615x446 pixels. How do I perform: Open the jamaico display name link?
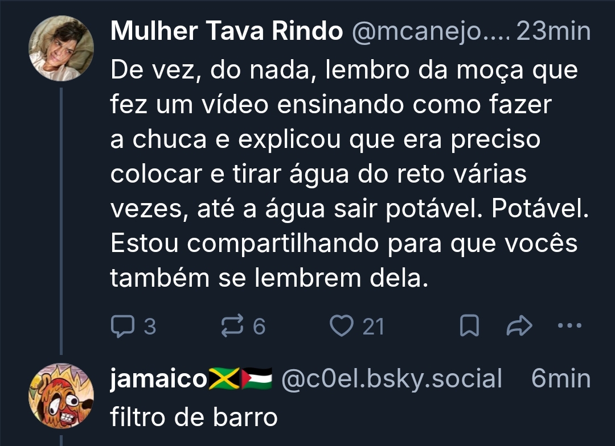(x=158, y=379)
